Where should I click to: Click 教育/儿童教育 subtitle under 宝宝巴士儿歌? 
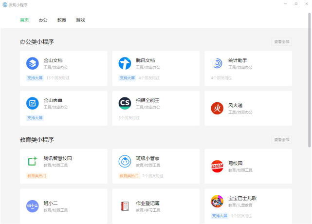[240, 205]
